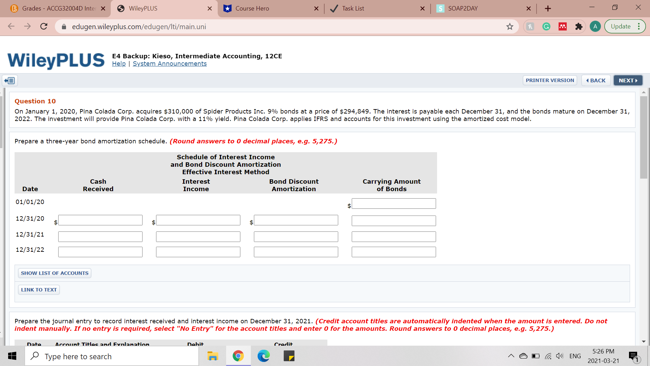Image resolution: width=650 pixels, height=366 pixels.
Task: Collapse the assignment sidebar with the arrow icon
Action: (x=9, y=80)
